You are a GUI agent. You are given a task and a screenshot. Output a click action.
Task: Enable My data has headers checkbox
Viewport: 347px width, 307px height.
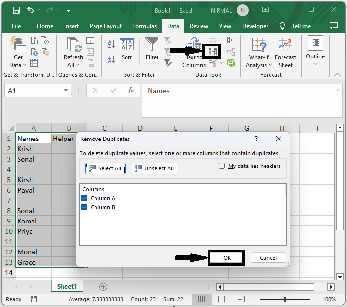(222, 166)
